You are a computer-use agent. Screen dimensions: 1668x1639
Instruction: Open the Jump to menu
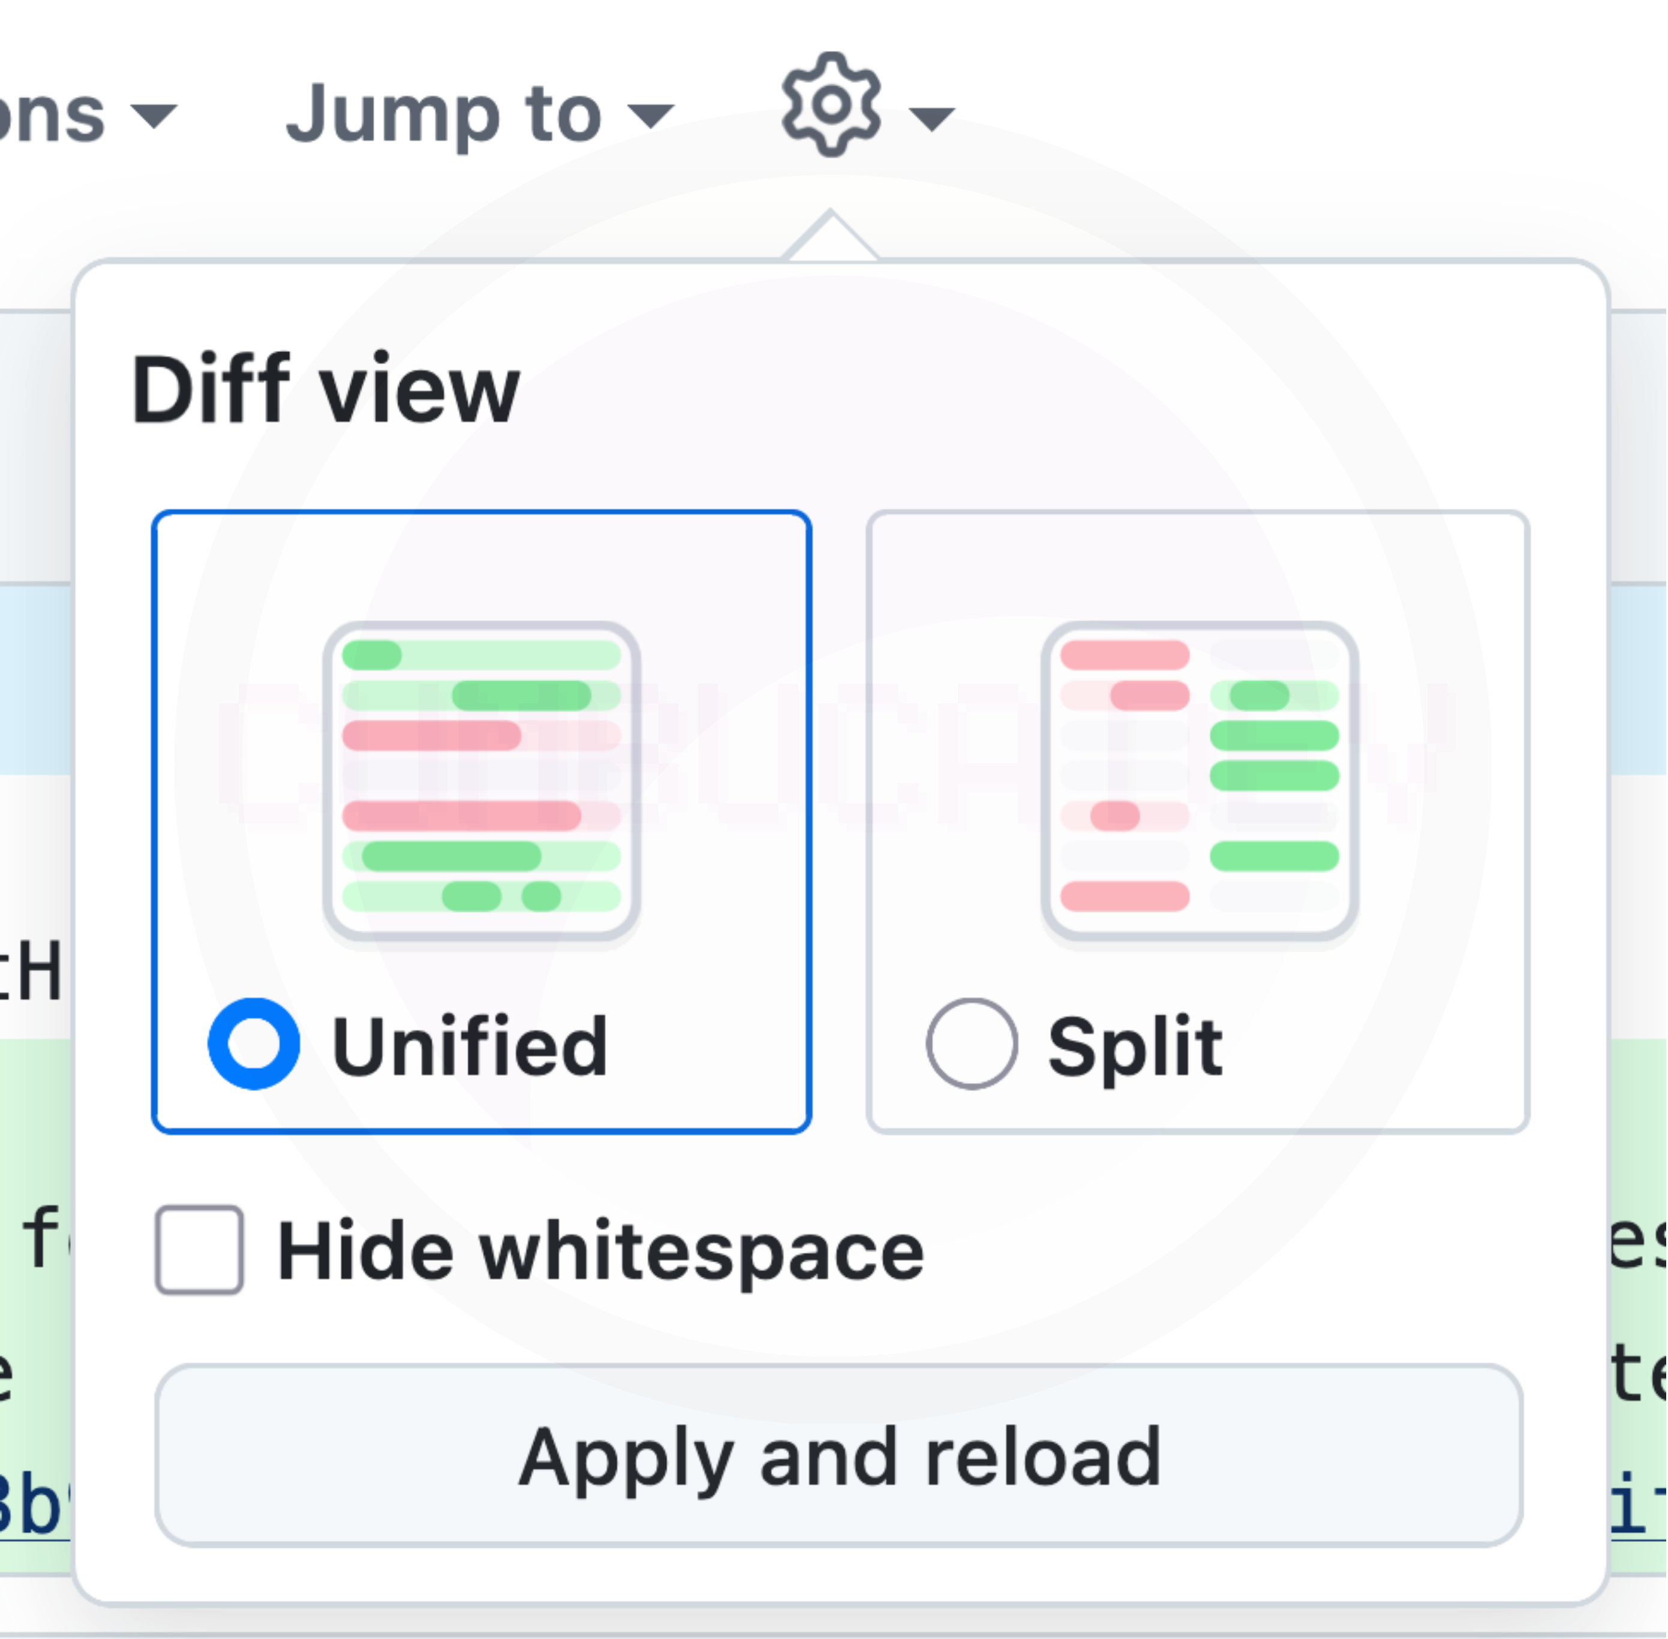tap(443, 115)
